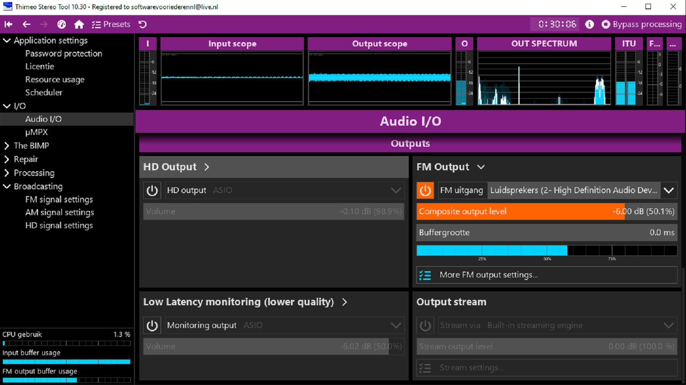Expand the HD Output section chevron
Screen dimensions: 686x385
pyautogui.click(x=207, y=167)
